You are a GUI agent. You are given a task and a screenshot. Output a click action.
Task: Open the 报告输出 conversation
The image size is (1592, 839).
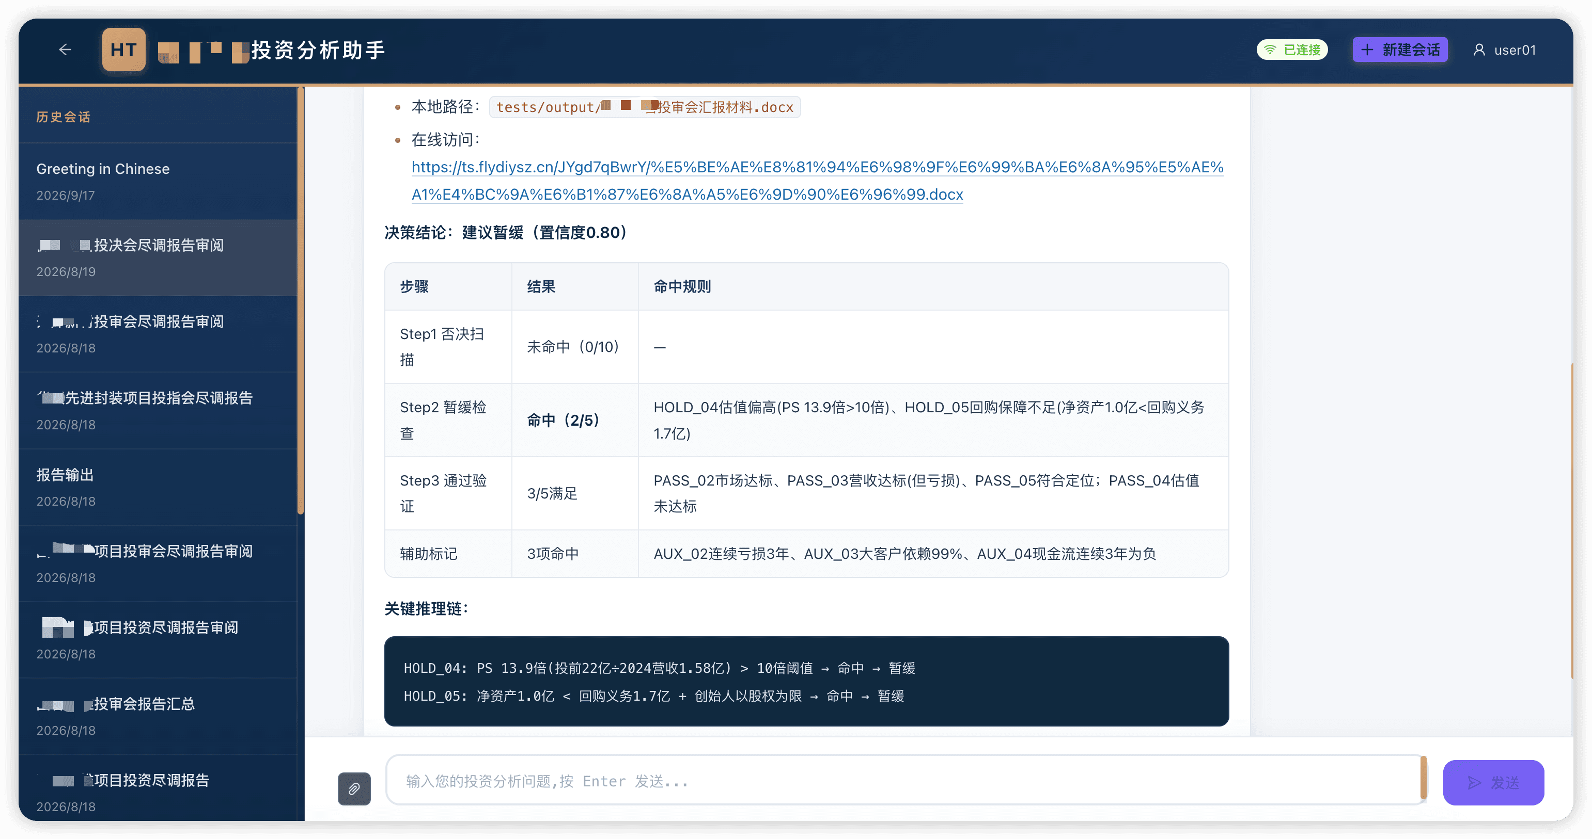[x=158, y=488]
